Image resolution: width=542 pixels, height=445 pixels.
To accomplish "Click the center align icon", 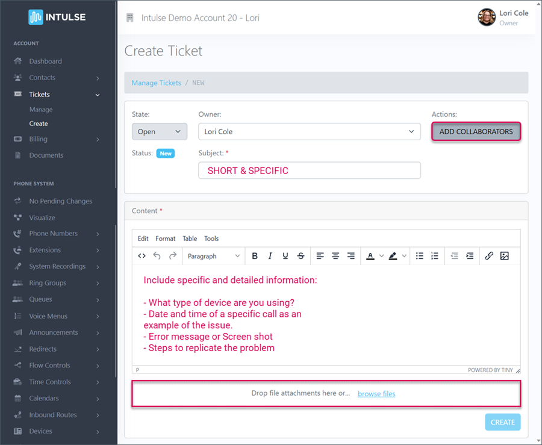I will pos(335,256).
